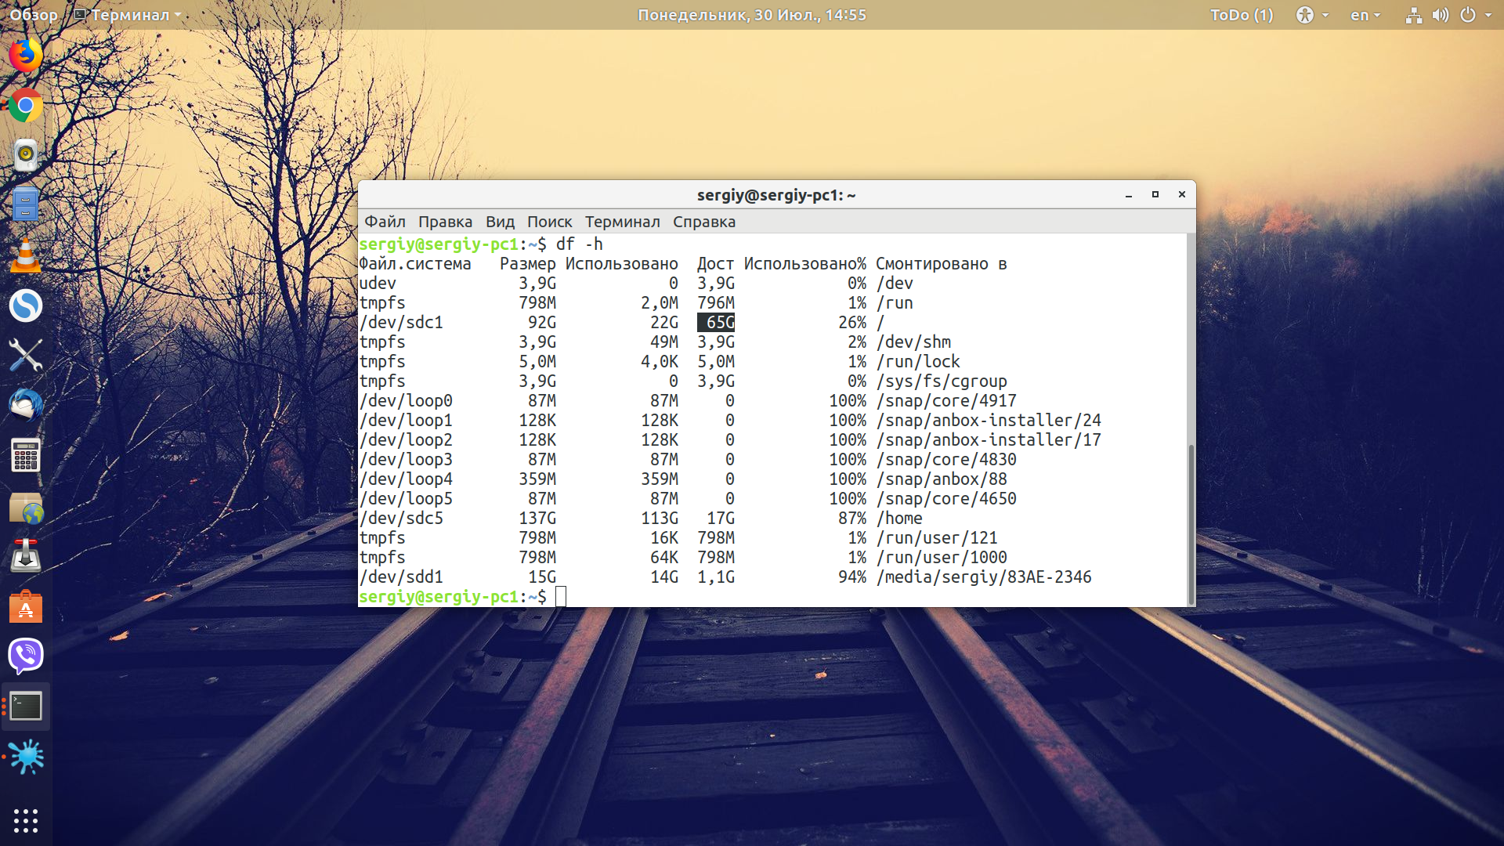Open the ToDo (1) indicator
The height and width of the screenshot is (846, 1504).
pyautogui.click(x=1242, y=15)
